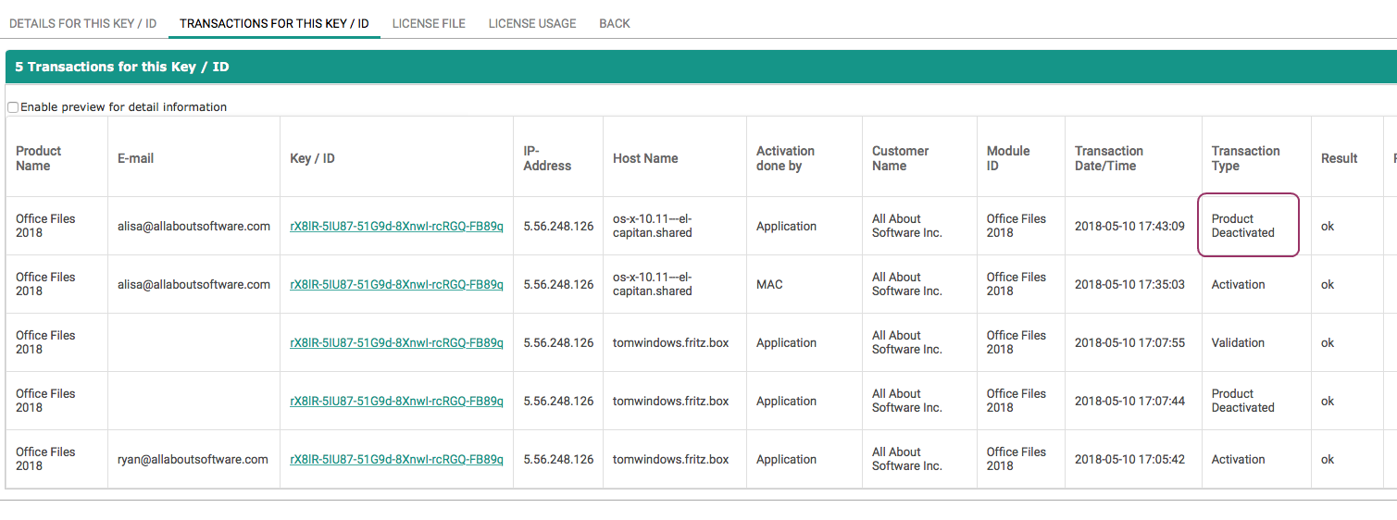This screenshot has width=1397, height=520.
Task: Click key link in ryan@allaboutsoftware.com row
Action: [x=396, y=459]
